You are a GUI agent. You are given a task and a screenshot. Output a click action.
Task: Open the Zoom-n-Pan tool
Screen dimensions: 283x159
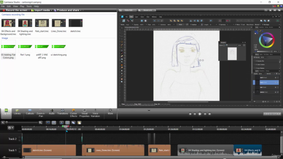click(x=41, y=113)
